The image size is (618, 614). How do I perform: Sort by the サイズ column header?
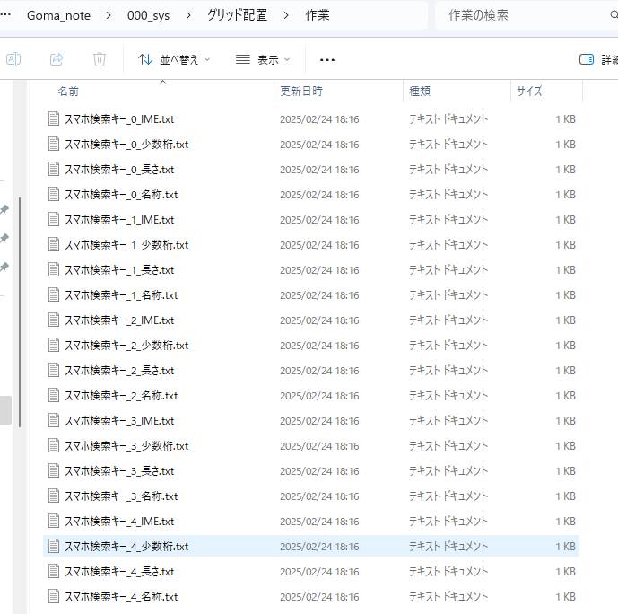click(x=529, y=92)
